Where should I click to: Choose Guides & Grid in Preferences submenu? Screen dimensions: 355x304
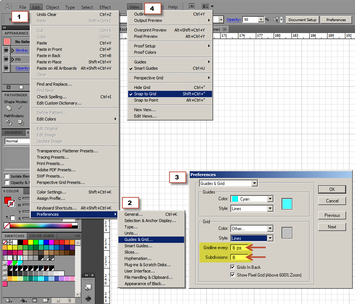[151, 239]
